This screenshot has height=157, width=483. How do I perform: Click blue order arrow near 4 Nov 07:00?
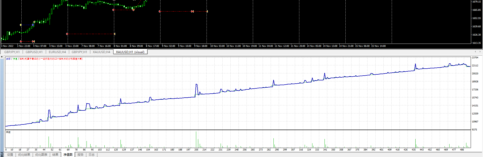coord(33,25)
